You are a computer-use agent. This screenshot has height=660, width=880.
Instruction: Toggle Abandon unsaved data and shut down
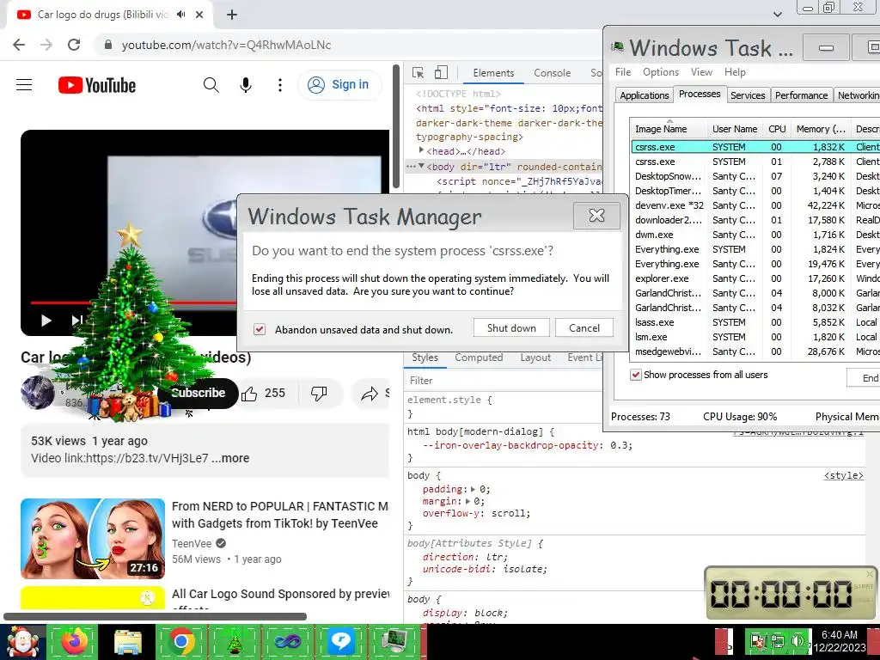tap(260, 329)
